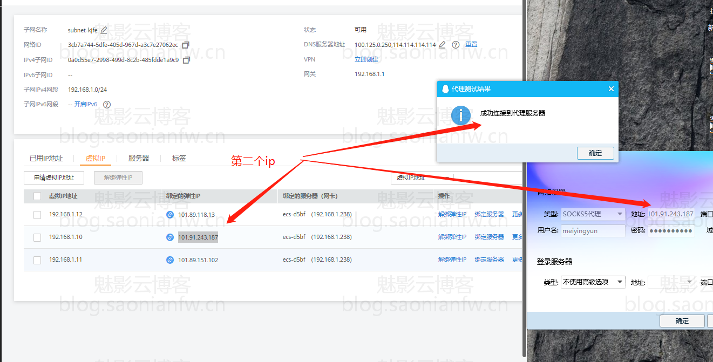Click the 开启IPv6 link
This screenshot has height=362, width=713.
tap(86, 105)
